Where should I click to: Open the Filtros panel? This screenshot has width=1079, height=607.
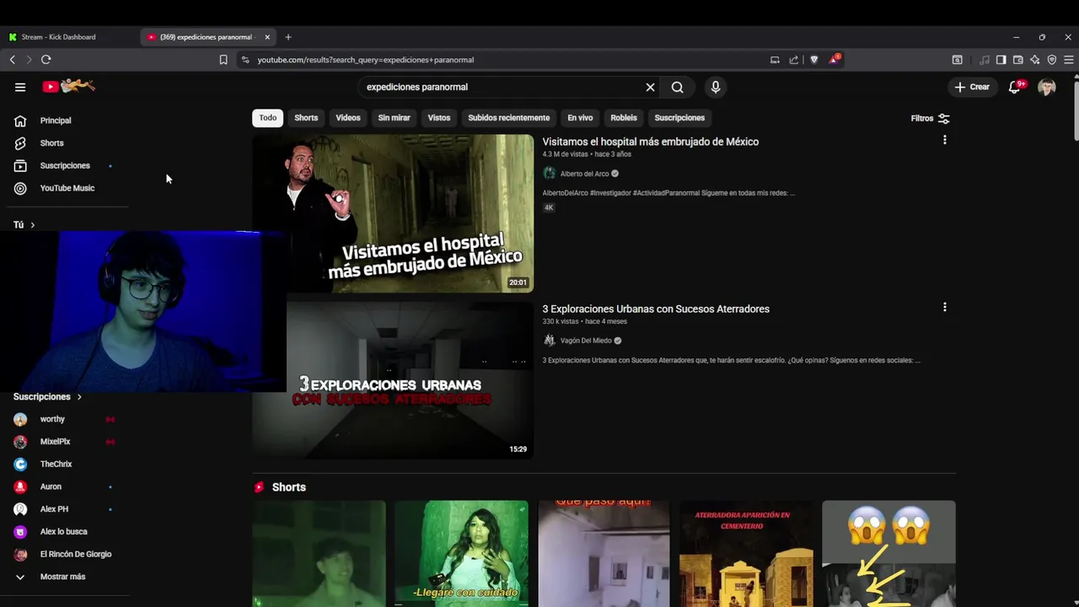tap(931, 119)
